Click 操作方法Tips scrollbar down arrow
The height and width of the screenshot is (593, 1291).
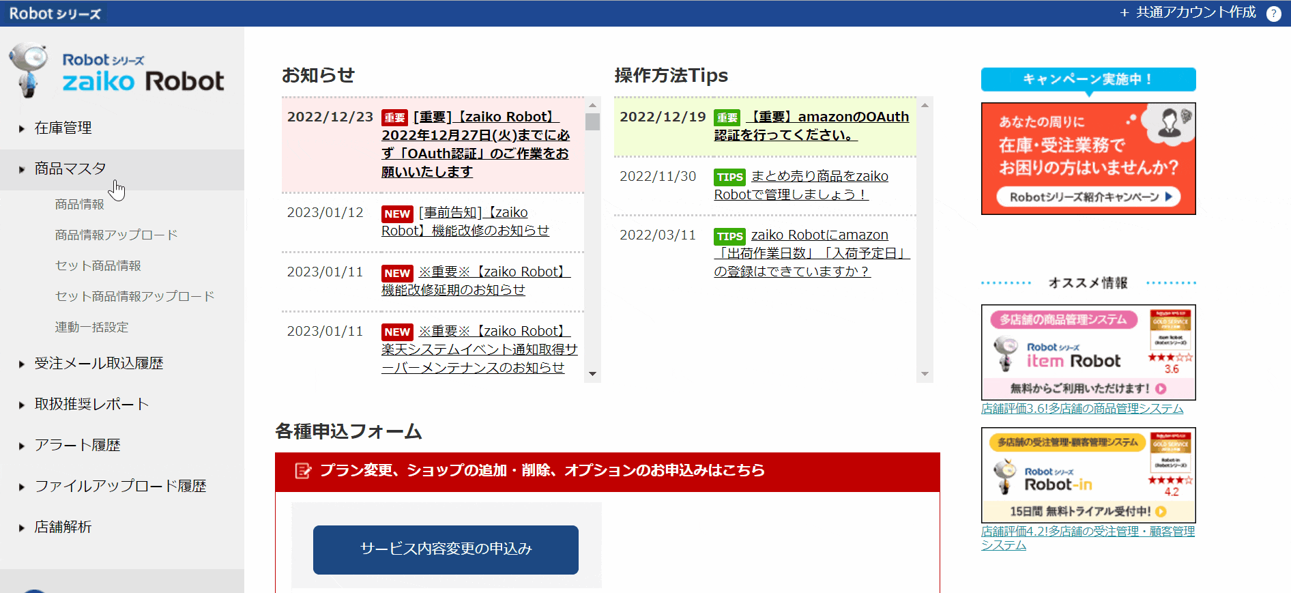[925, 374]
